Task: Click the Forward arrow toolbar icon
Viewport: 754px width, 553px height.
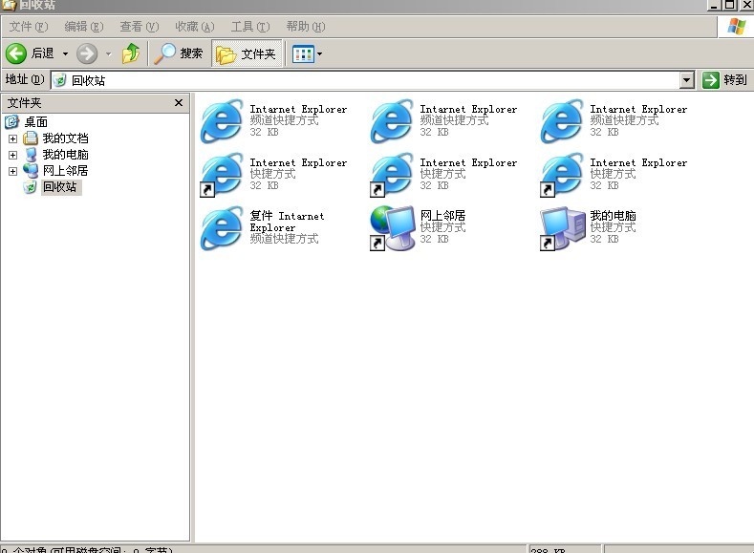Action: (87, 53)
